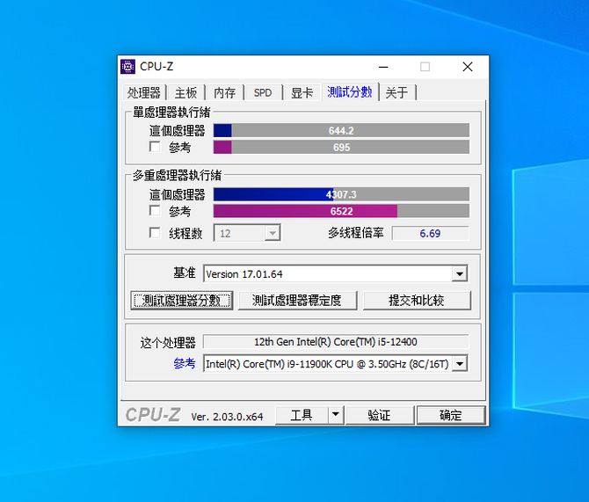This screenshot has width=589, height=502.
Task: Switch to the 处理器 tab
Action: click(143, 93)
